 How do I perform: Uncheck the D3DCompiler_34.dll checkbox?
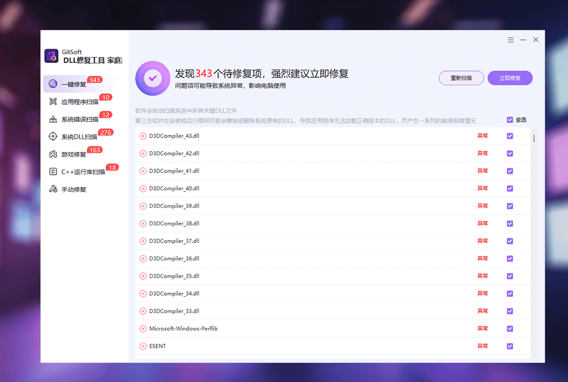click(x=510, y=294)
